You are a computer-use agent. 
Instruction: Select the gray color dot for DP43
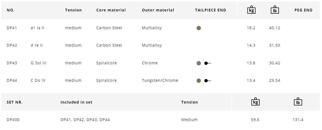tap(199, 63)
